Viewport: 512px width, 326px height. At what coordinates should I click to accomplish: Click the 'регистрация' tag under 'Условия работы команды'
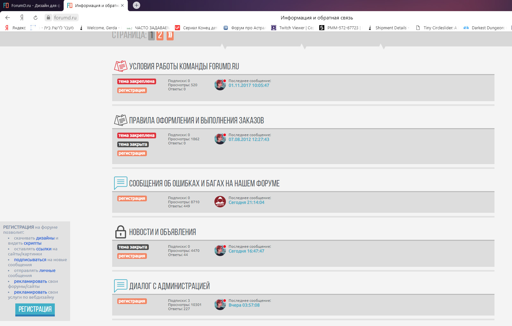132,90
